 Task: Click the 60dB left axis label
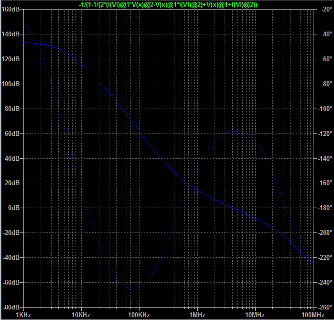click(12, 133)
